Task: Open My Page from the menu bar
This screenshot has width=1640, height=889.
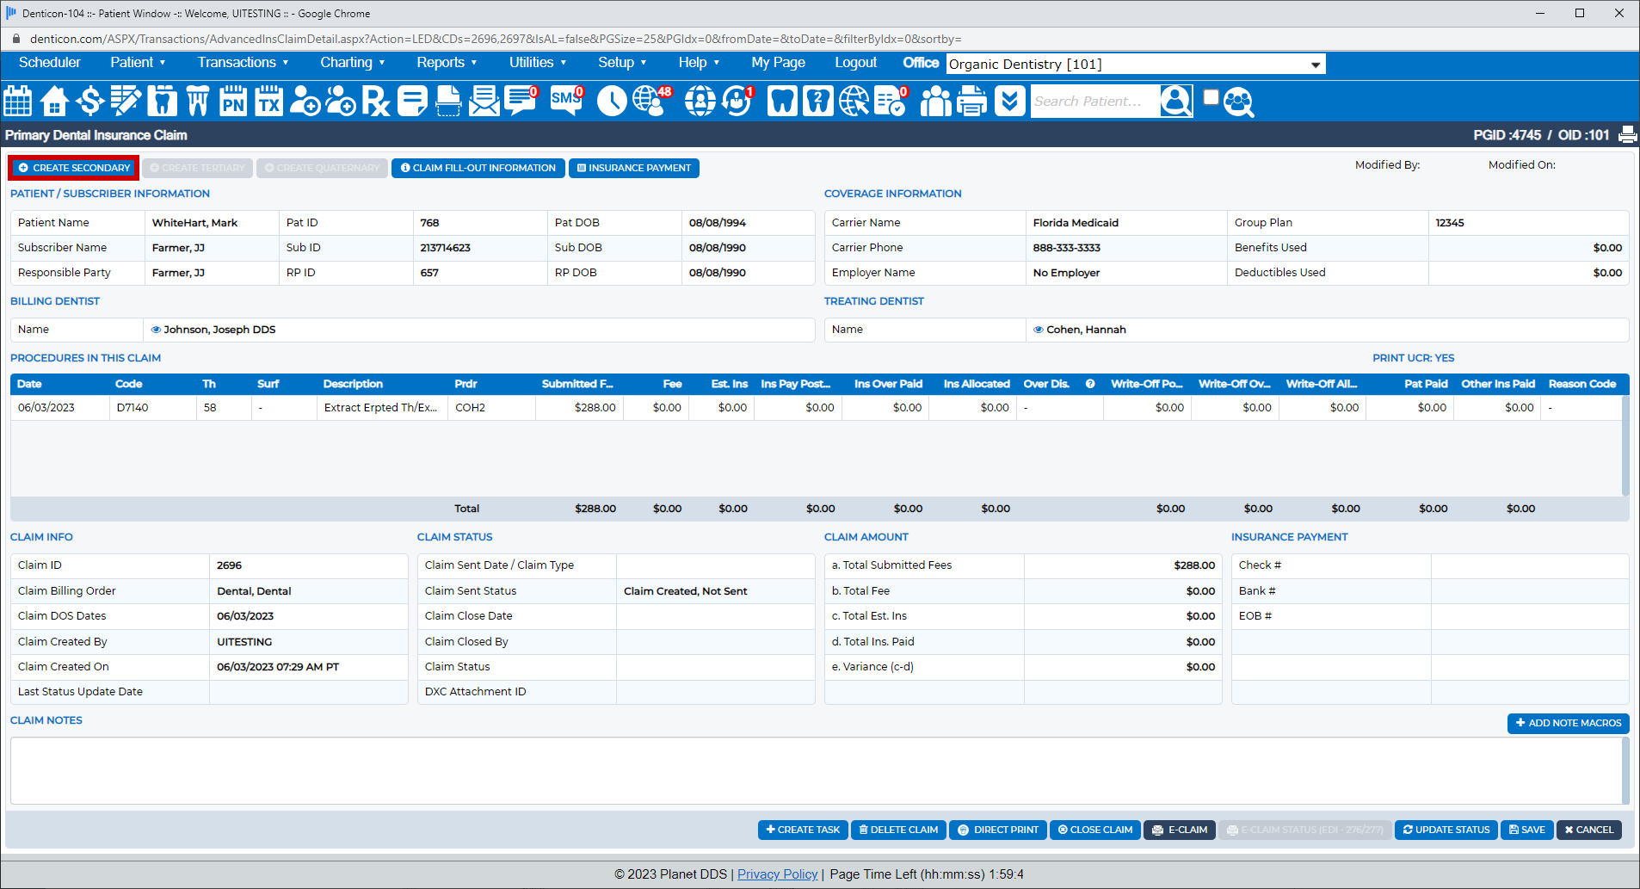Action: [778, 63]
